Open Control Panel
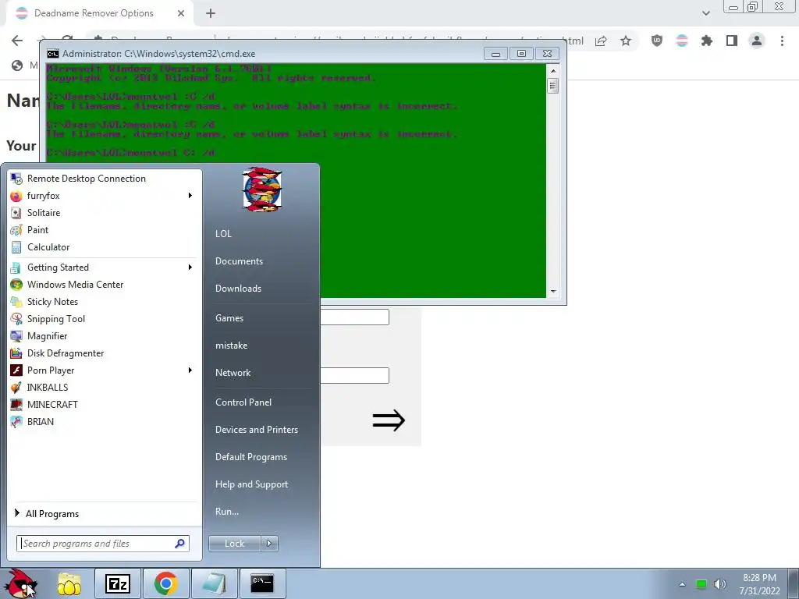 tap(243, 402)
